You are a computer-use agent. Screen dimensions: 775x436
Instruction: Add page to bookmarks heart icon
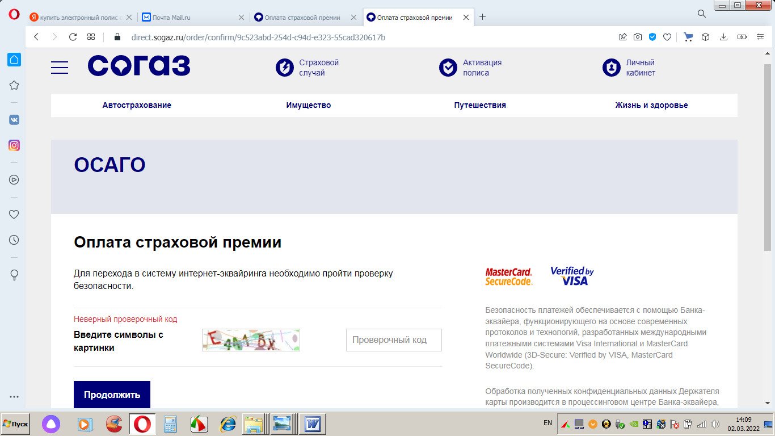pyautogui.click(x=667, y=37)
